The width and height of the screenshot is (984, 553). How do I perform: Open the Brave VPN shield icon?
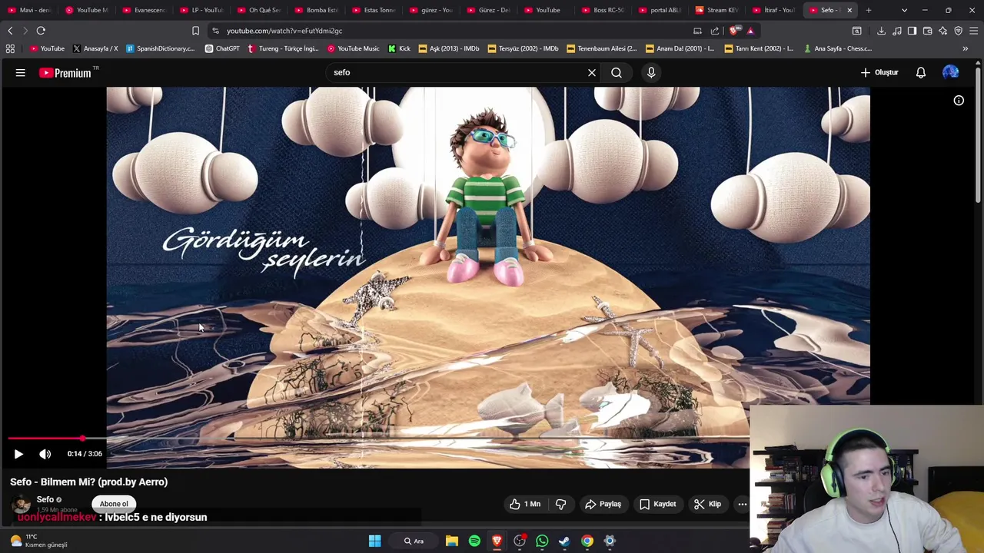click(958, 31)
